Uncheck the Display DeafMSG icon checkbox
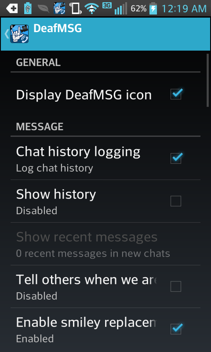The width and height of the screenshot is (211, 352). [176, 94]
